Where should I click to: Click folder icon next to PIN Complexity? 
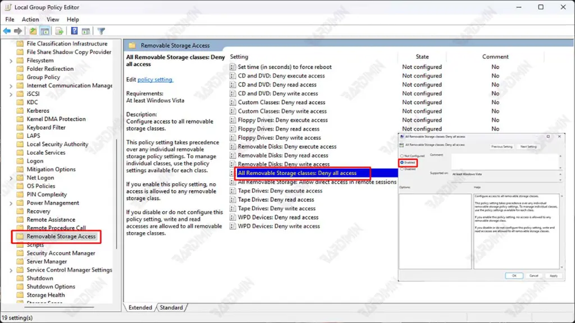pos(20,195)
